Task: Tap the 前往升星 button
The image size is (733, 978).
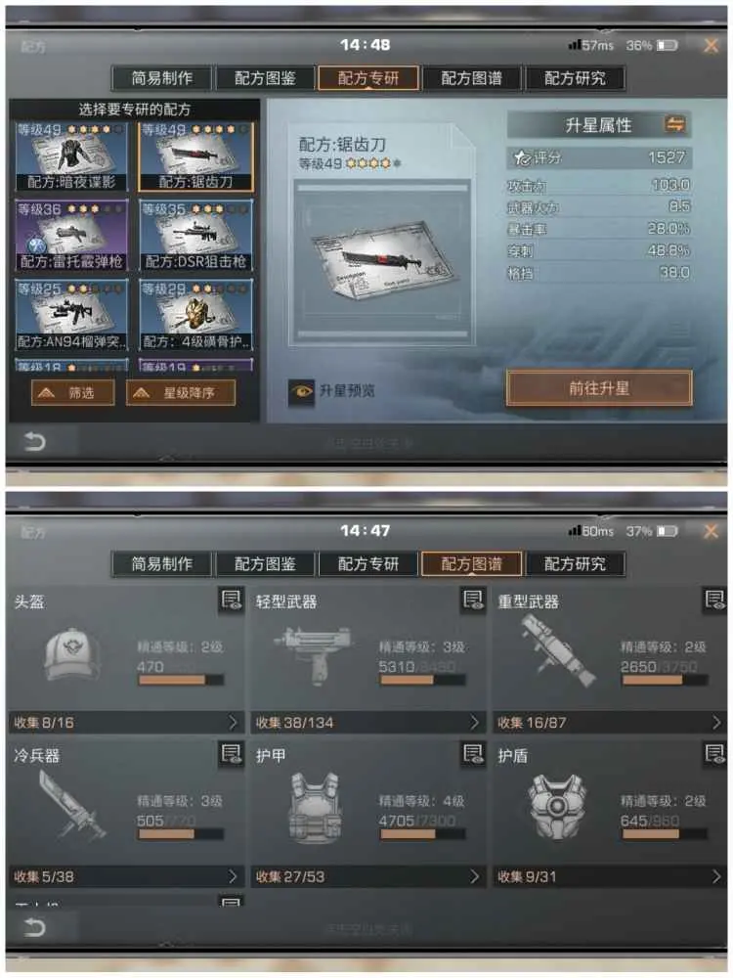Action: (599, 388)
